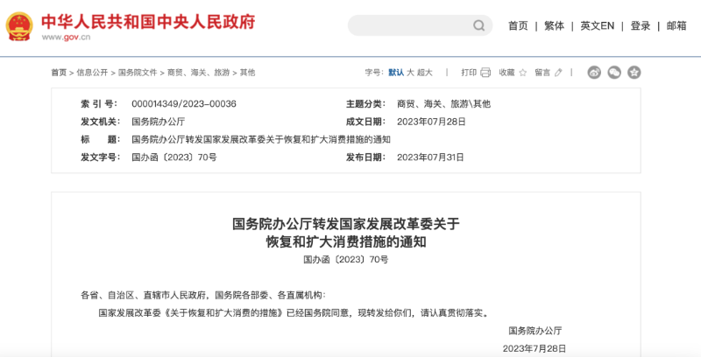Click the 发布日期 value 2023年07月31日
This screenshot has height=357, width=701.
pyautogui.click(x=430, y=157)
